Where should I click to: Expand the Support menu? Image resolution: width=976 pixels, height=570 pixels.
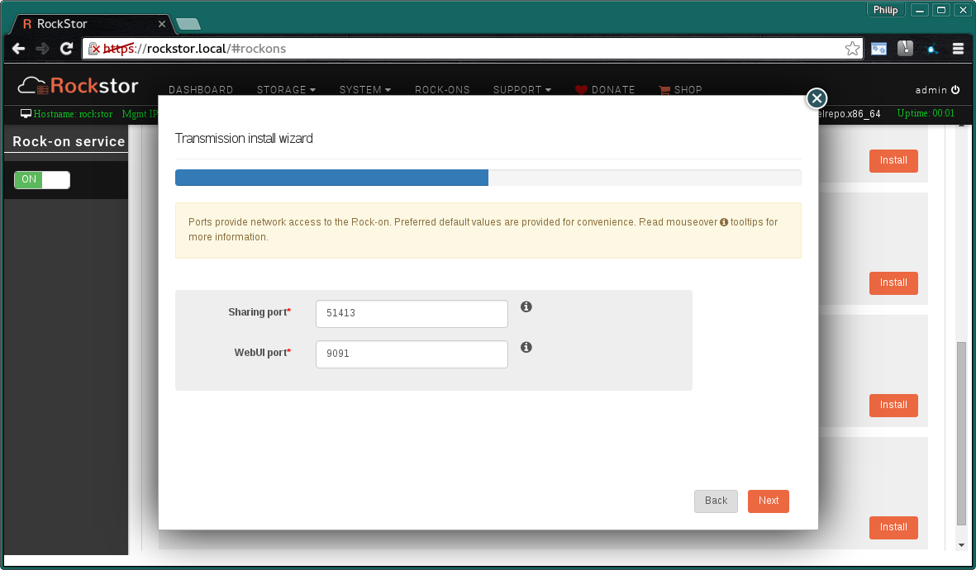(x=521, y=89)
